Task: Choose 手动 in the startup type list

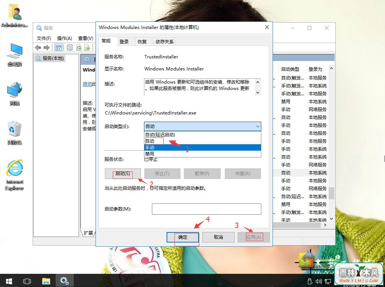Action: point(202,147)
